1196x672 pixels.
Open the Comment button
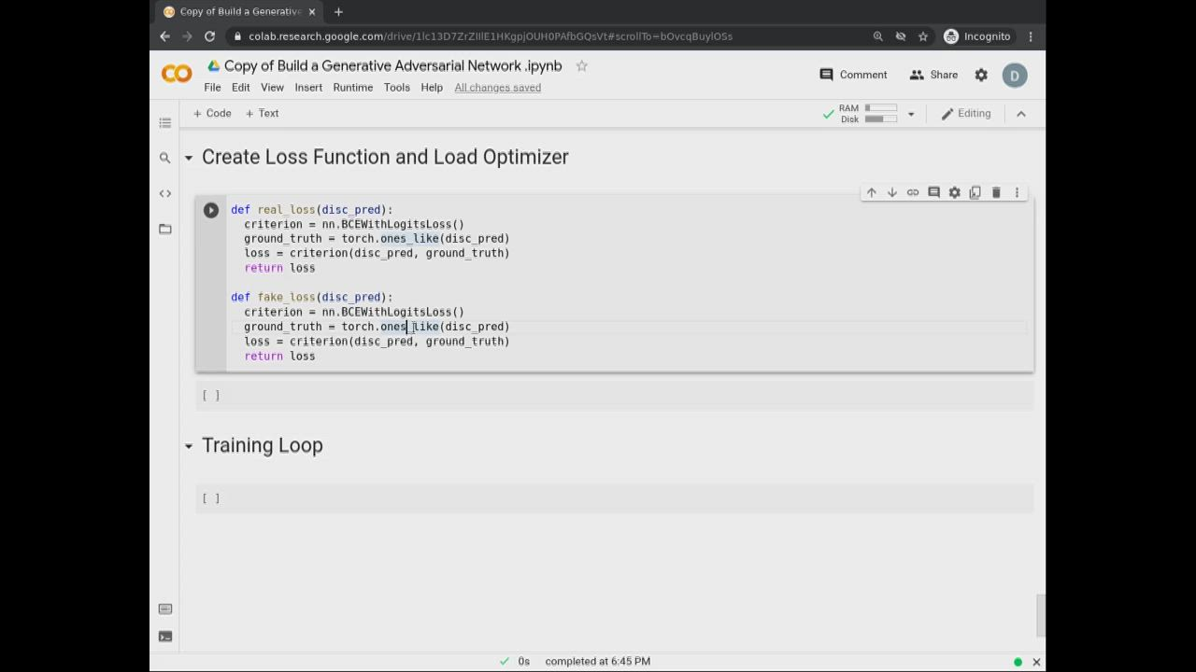click(x=853, y=75)
